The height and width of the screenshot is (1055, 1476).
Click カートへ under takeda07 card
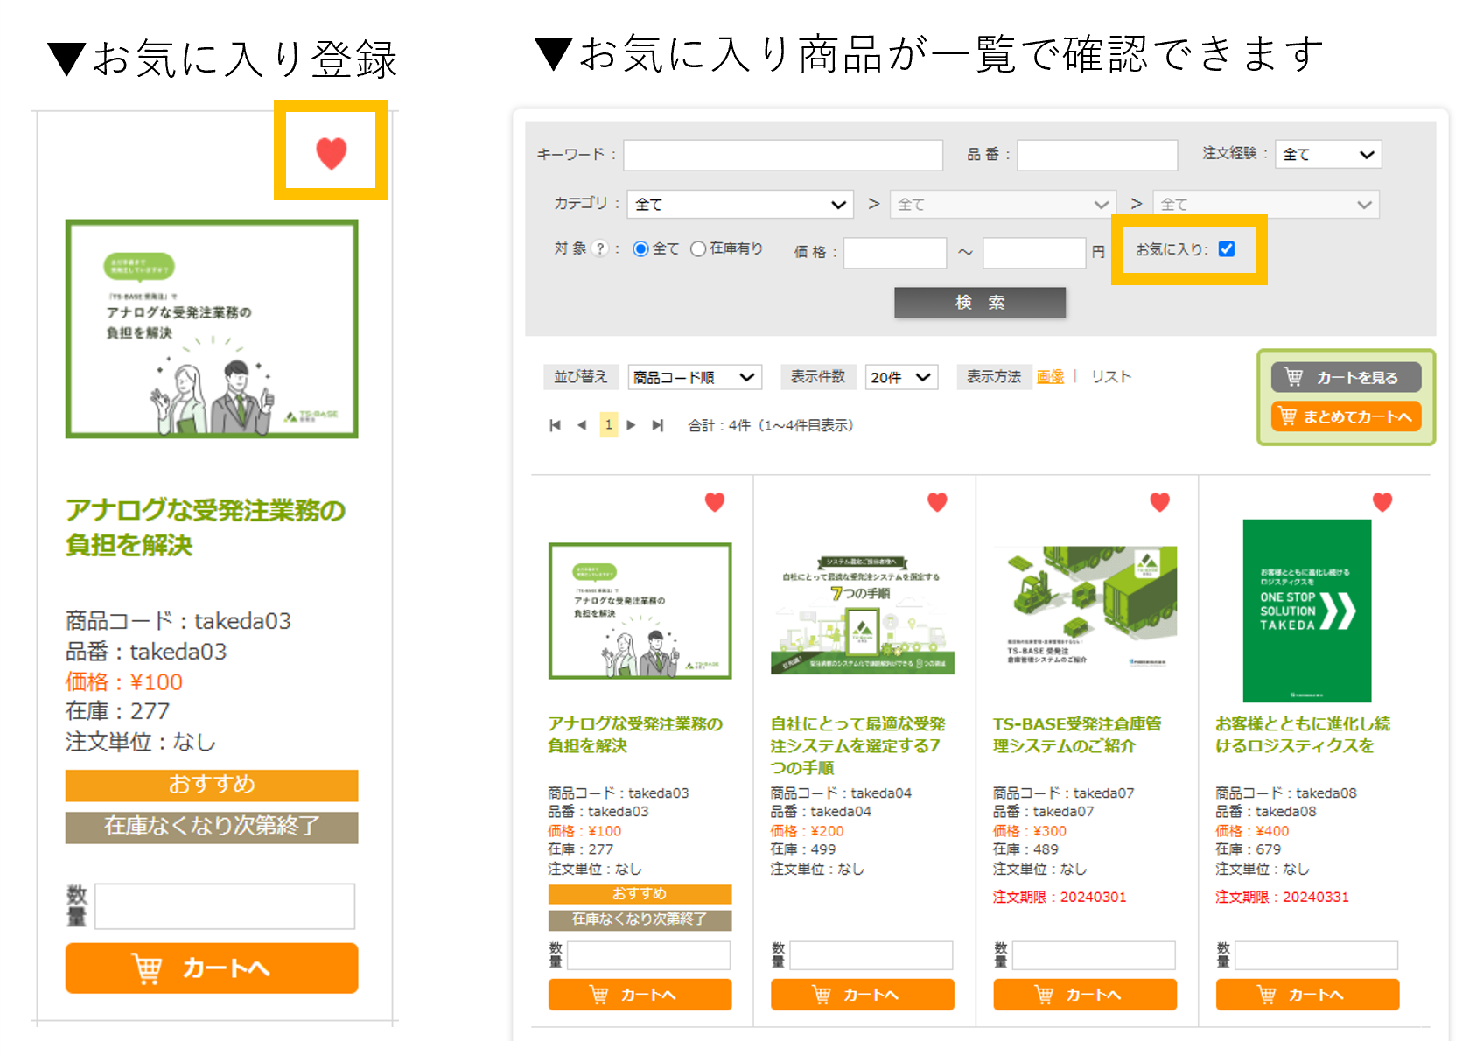(x=1085, y=995)
